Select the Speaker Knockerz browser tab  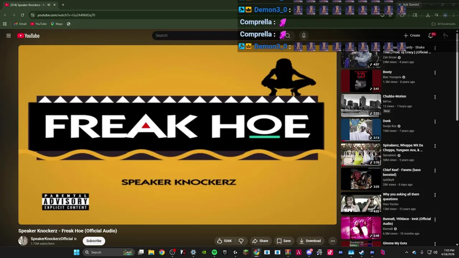coord(30,5)
